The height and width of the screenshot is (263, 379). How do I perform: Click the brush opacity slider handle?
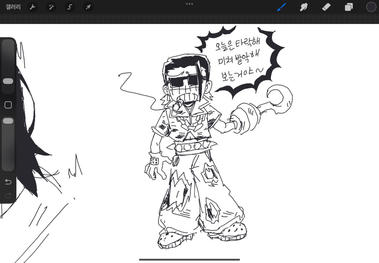(x=8, y=121)
